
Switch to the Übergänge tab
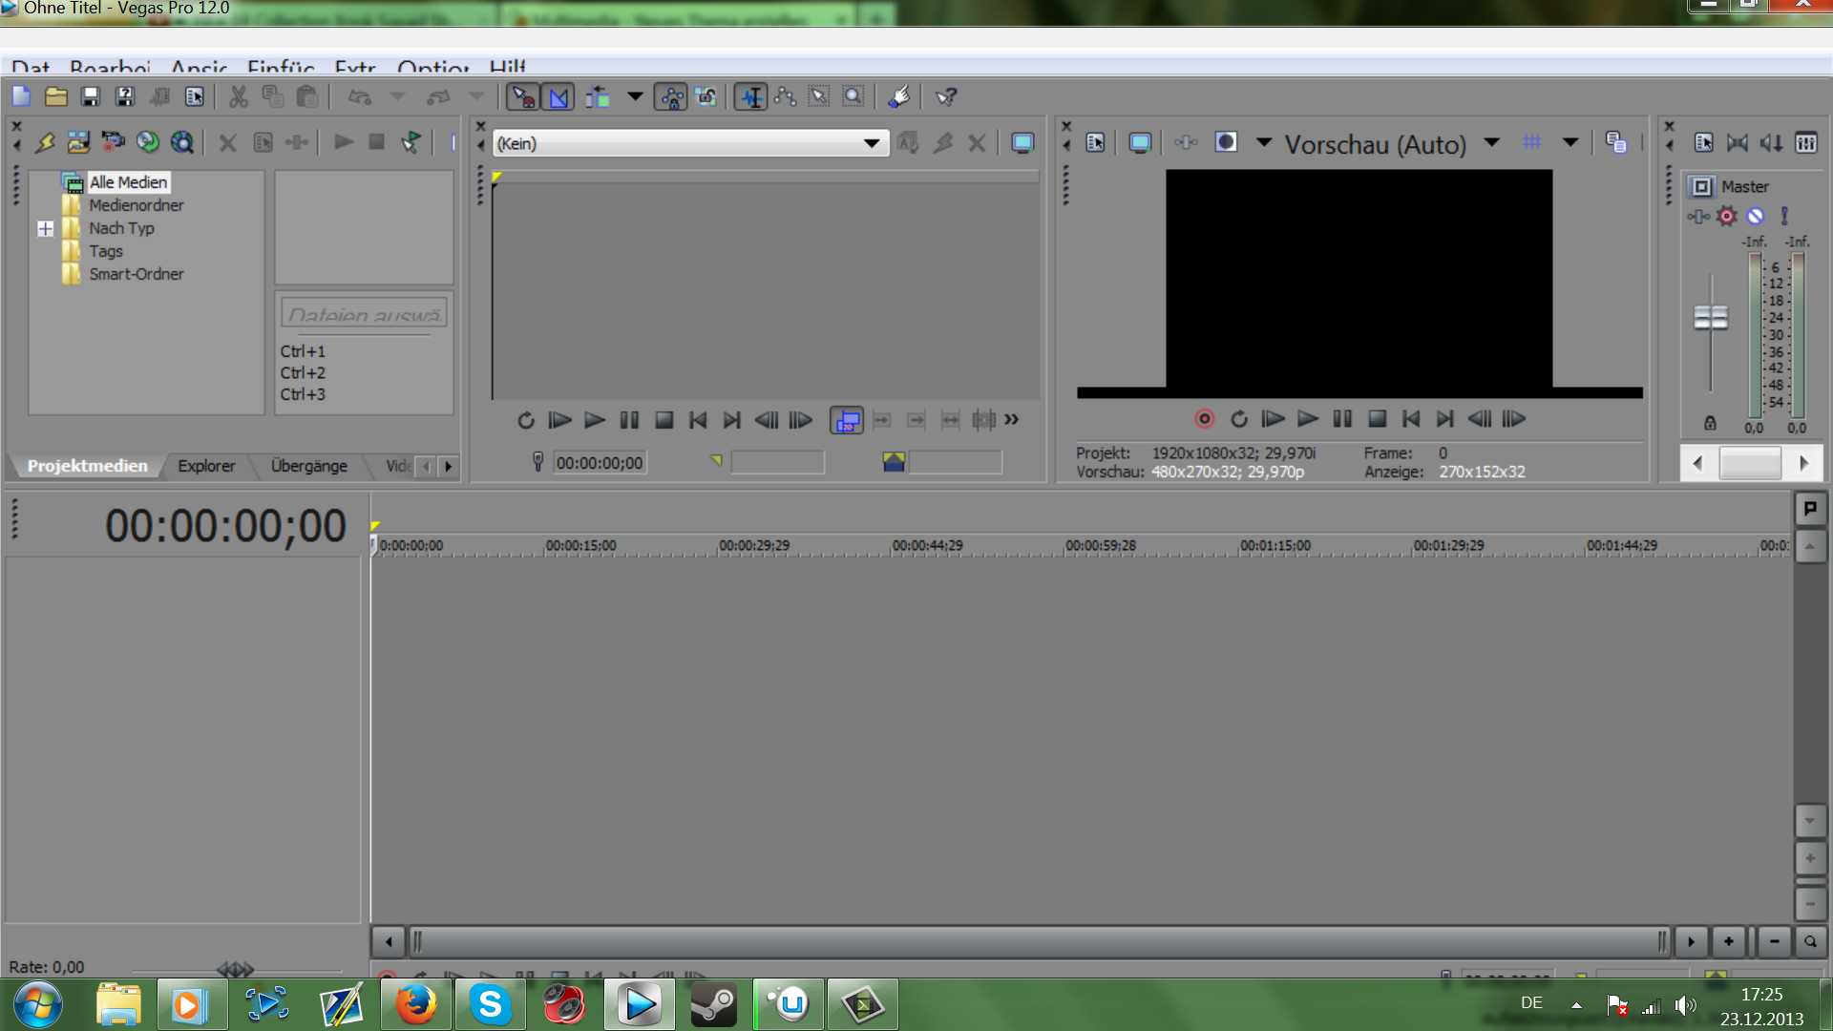pyautogui.click(x=308, y=466)
